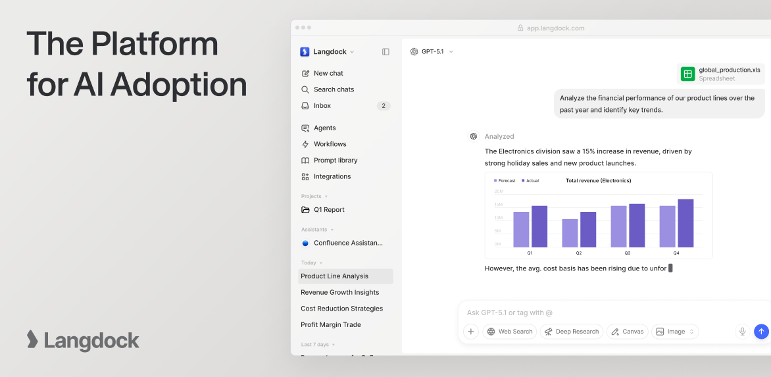Click the Q3 axis label in chart
Screen dimensions: 771x377
pyautogui.click(x=628, y=253)
